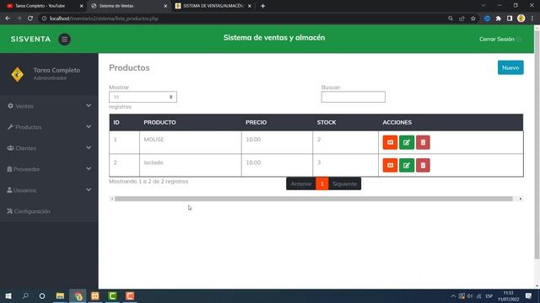Click the Nuevo button

pyautogui.click(x=510, y=67)
